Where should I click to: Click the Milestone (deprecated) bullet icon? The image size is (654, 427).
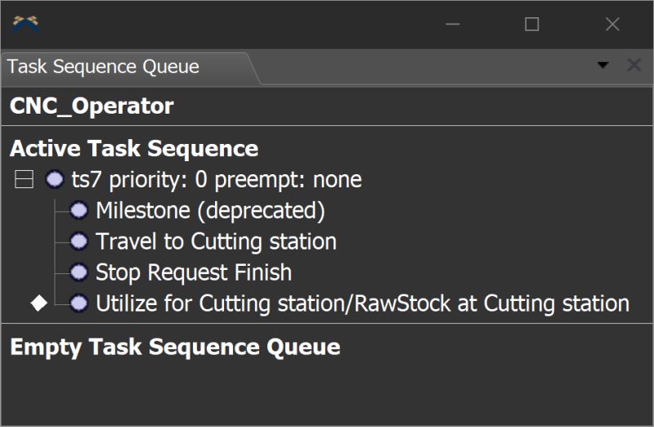pyautogui.click(x=79, y=211)
